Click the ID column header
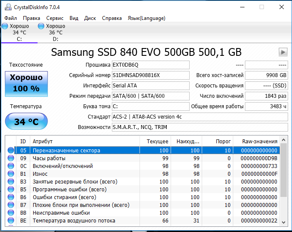 pyautogui.click(x=23, y=141)
